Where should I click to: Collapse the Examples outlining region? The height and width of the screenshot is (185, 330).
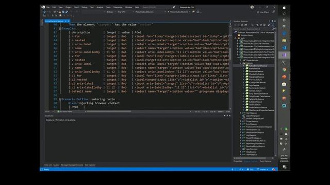point(60,29)
